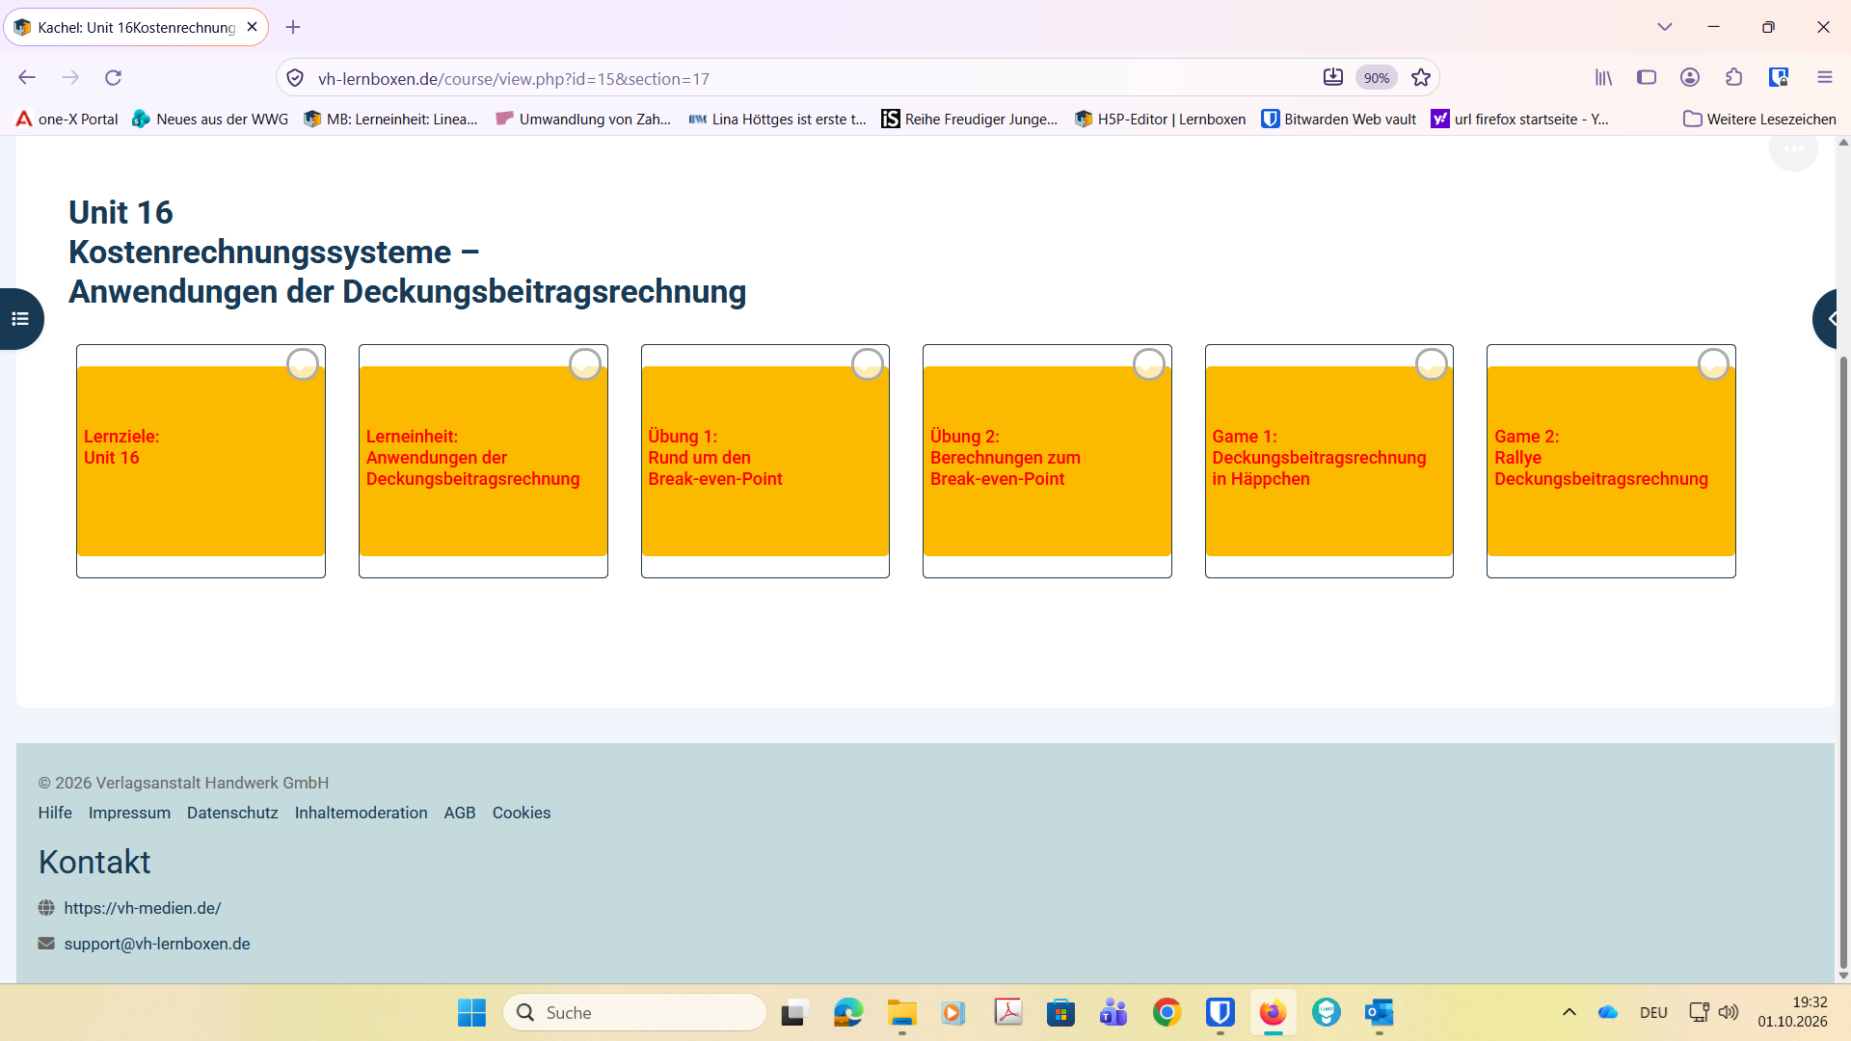Open the Firefox application menu hamburger
The height and width of the screenshot is (1041, 1851).
tap(1824, 78)
